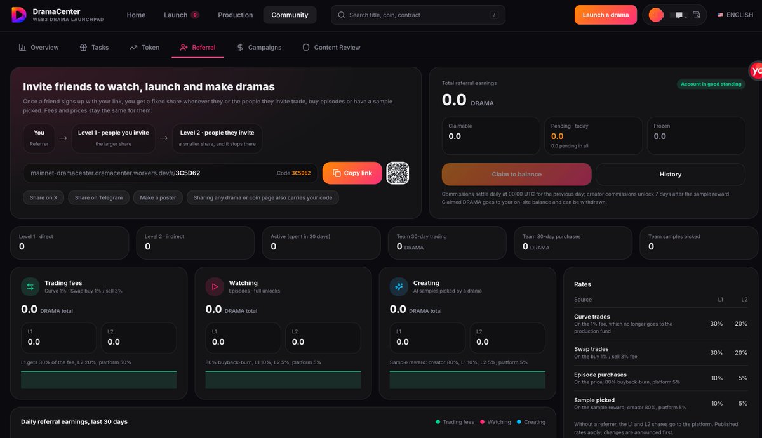The width and height of the screenshot is (762, 438).
Task: Click the Team 30-day purchases card
Action: (x=573, y=242)
